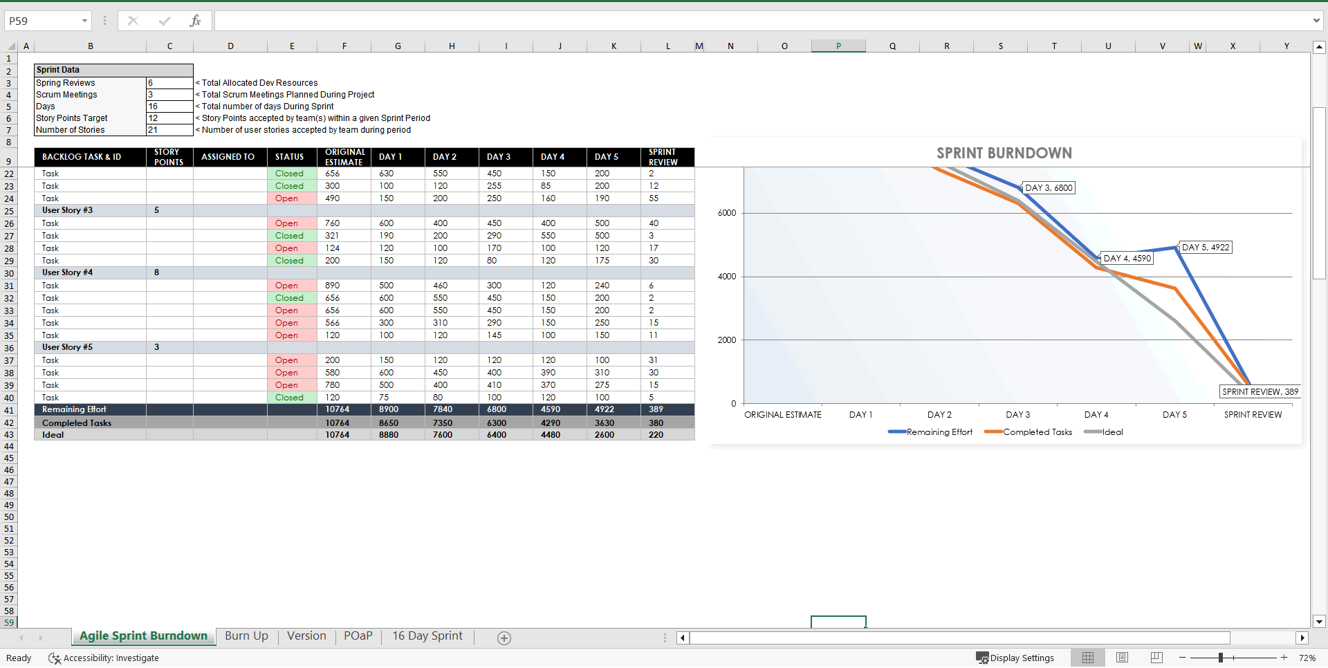This screenshot has height=668, width=1328.
Task: Select the Remaining Effort legend in the chart
Action: click(930, 432)
